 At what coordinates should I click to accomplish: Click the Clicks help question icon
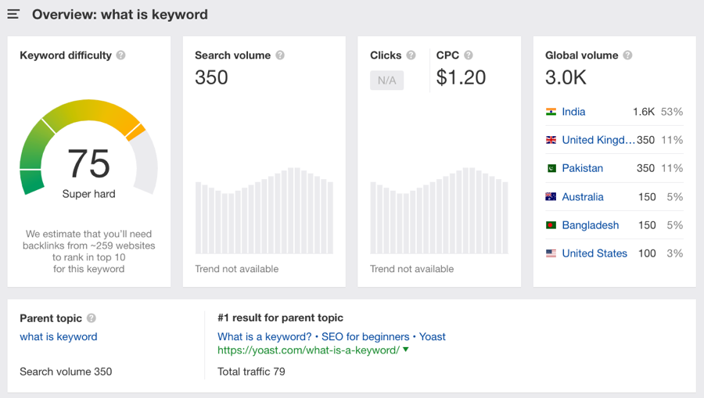411,56
